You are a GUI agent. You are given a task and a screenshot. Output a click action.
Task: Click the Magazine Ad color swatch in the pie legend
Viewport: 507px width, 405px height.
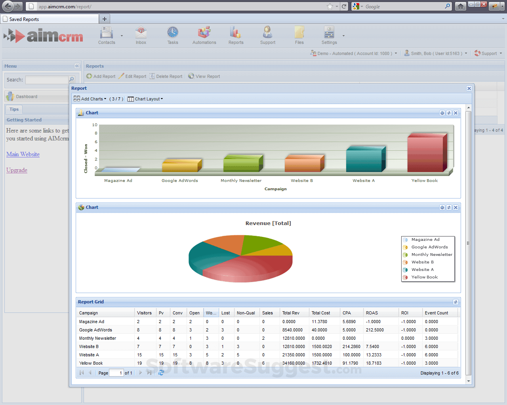point(406,240)
